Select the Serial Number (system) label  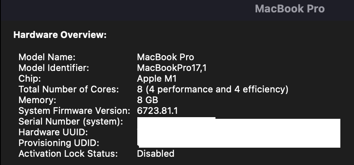coord(71,122)
